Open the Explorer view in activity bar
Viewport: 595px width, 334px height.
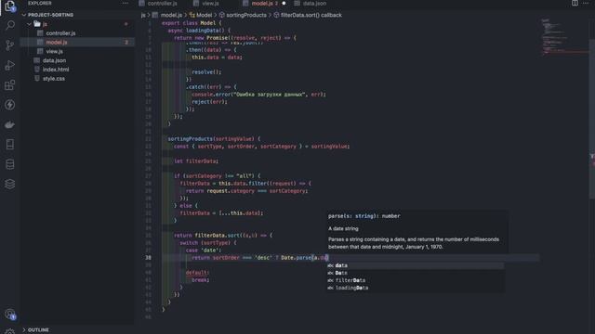(10, 6)
